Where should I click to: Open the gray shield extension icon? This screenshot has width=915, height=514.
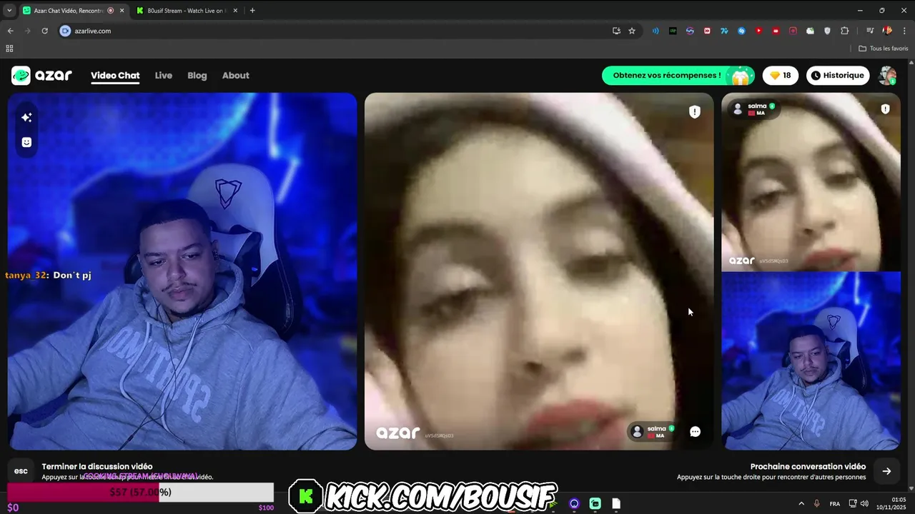828,31
